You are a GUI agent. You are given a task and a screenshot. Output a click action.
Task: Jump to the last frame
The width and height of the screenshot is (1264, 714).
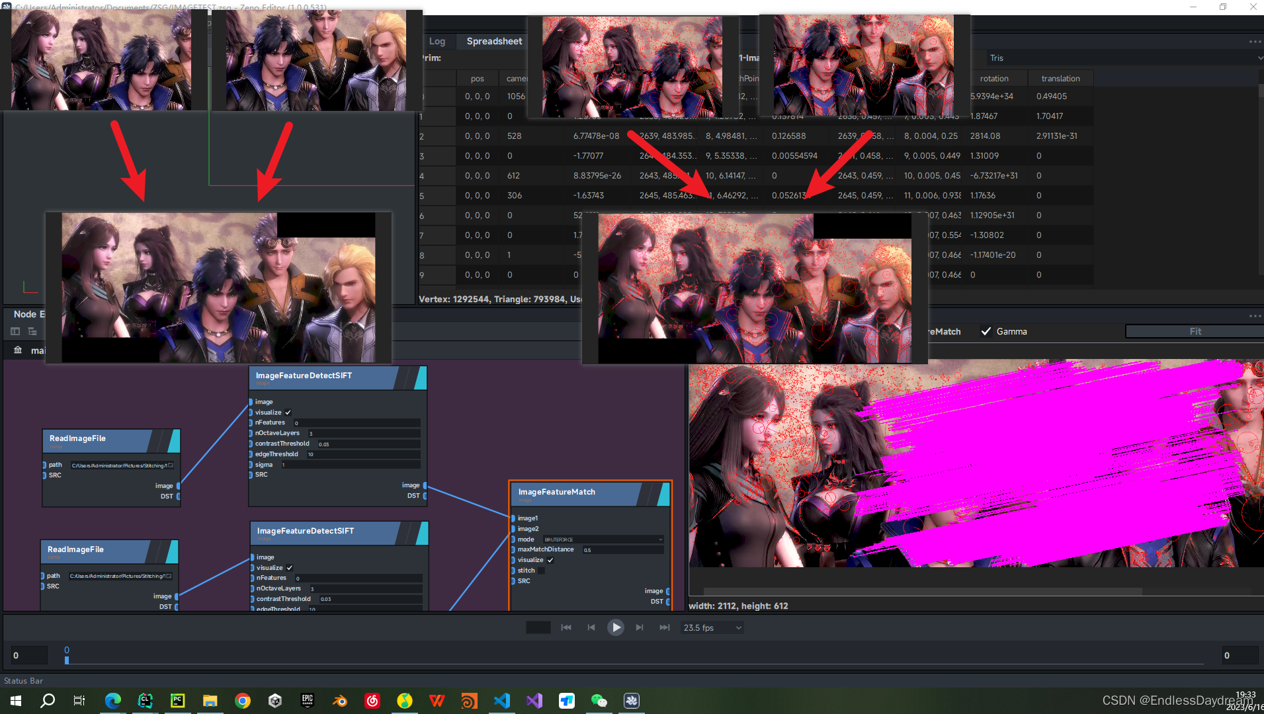click(665, 627)
